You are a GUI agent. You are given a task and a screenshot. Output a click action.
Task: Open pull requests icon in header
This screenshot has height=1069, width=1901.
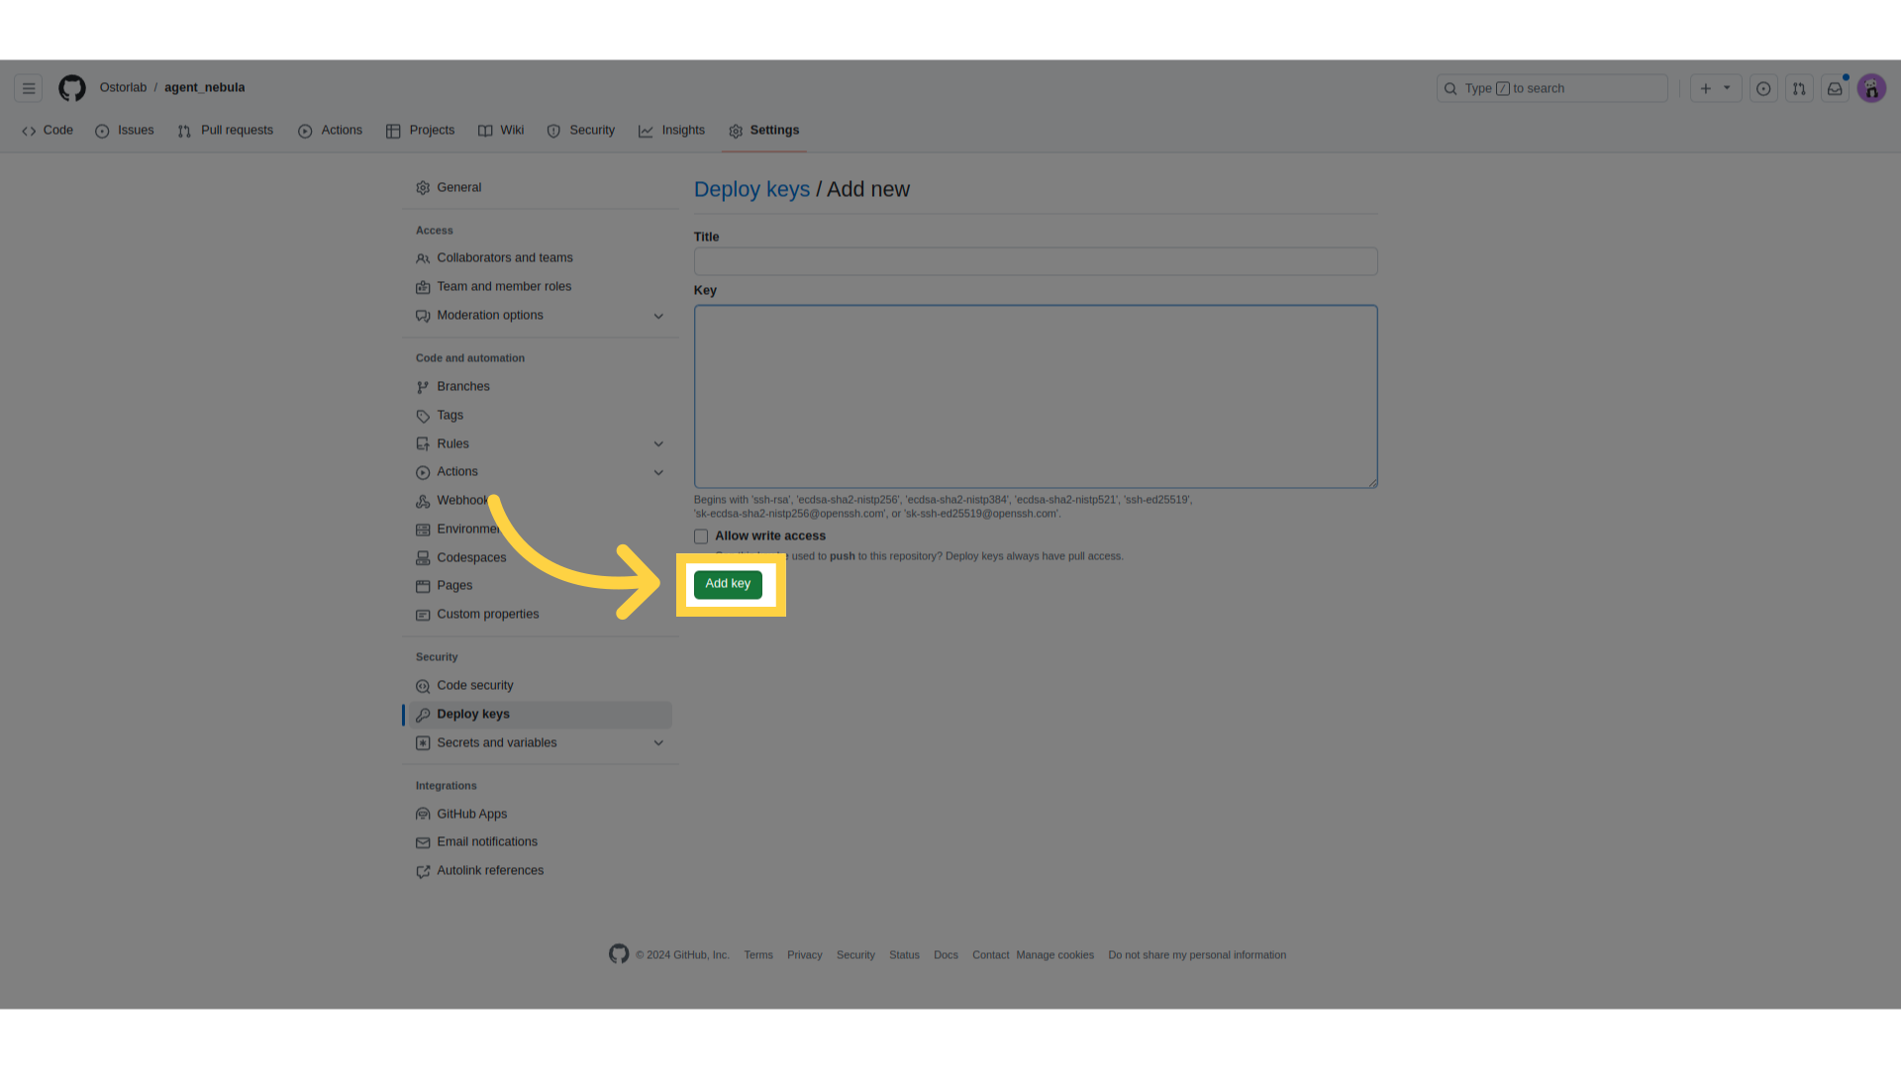pos(1799,89)
